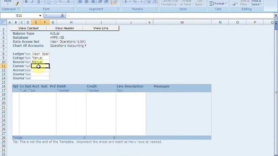Screen dimensions: 278x156
Task: Click the 'Credit' column heading
Action: pos(92,86)
